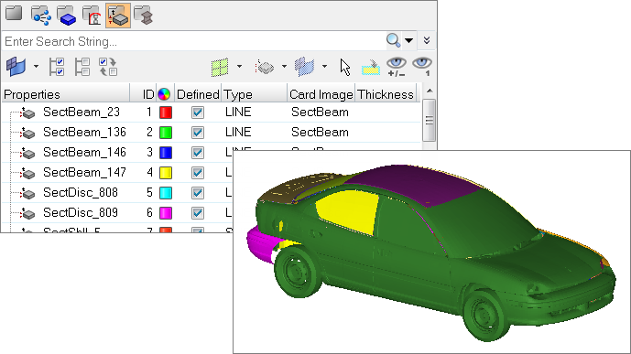631x354 pixels.
Task: Select the SectBeam_136 property row
Action: click(211, 133)
